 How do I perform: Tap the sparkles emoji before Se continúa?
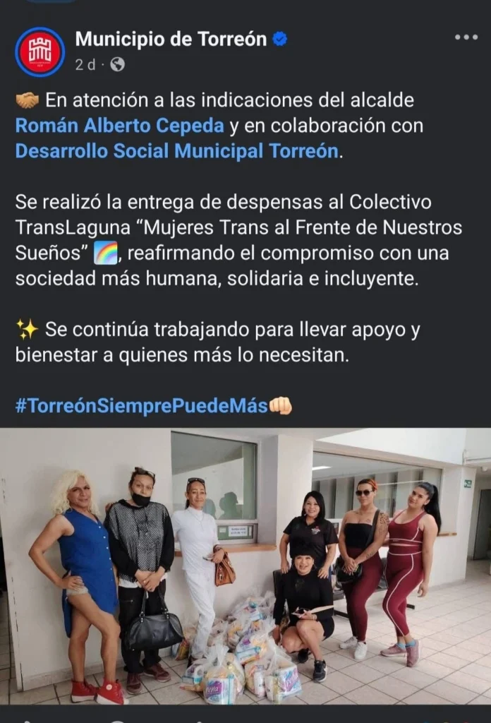coord(27,330)
